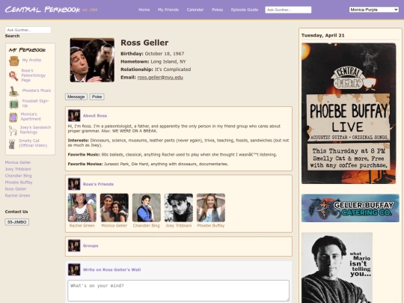Click the small avatar icon in Ross's Friends header
This screenshot has width=404, height=303.
(x=74, y=184)
